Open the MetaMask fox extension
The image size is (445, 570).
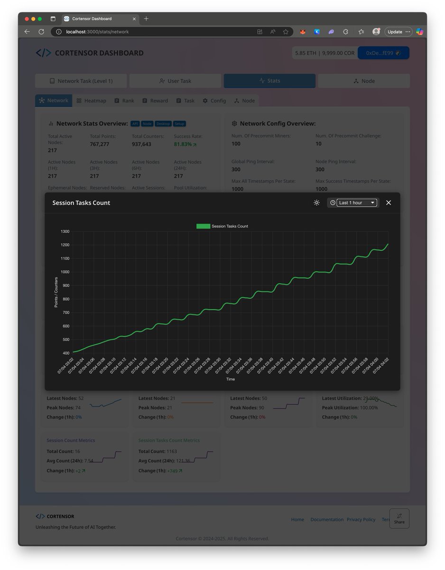[303, 32]
